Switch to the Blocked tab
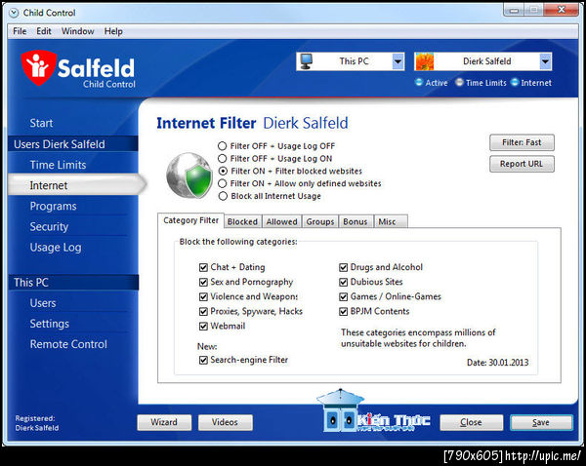Viewport: 586px width, 466px height. click(x=242, y=221)
